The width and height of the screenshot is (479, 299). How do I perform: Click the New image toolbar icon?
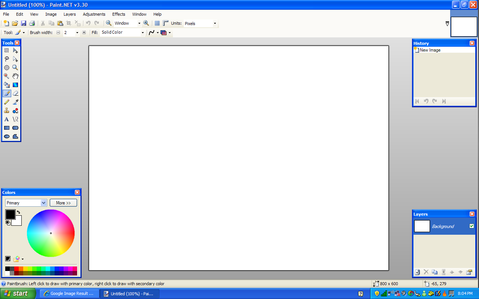point(6,23)
